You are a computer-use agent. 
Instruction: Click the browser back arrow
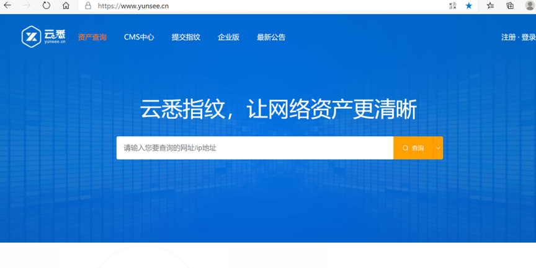point(8,6)
